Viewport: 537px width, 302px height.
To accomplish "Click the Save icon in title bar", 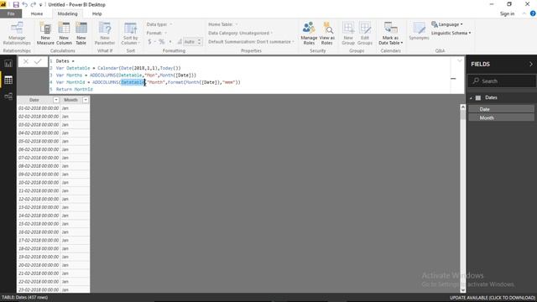I will point(16,4).
